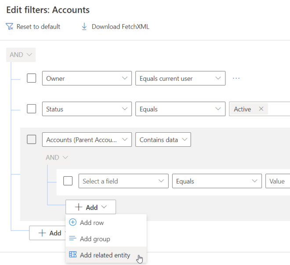This screenshot has height=265, width=290.
Task: Expand the Select a field combo box
Action: (x=123, y=181)
